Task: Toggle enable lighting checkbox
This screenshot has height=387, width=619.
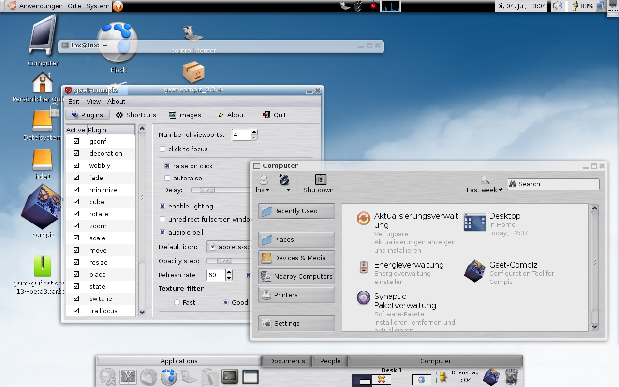Action: coord(162,206)
